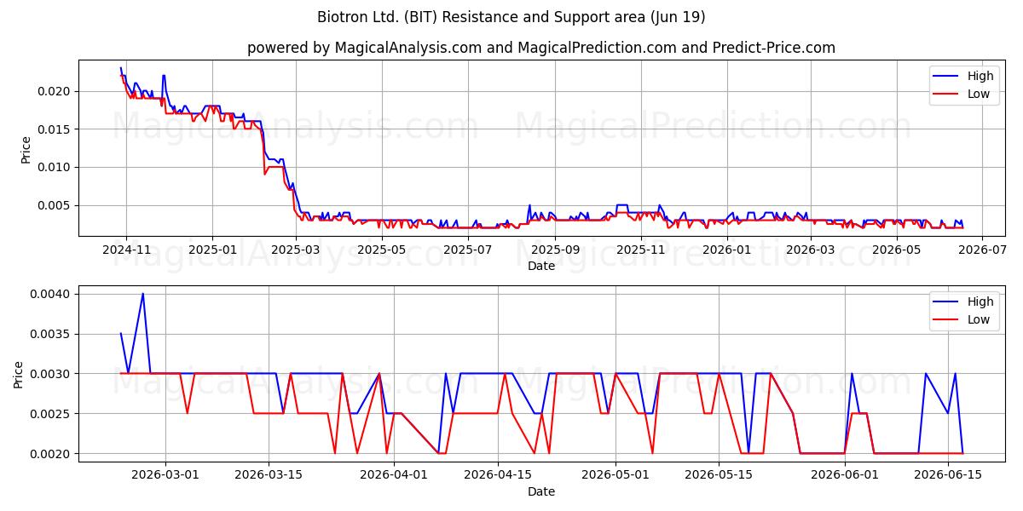
Task: Click the '2026-03-15' x-axis label on bottom chart
Action: [x=269, y=475]
